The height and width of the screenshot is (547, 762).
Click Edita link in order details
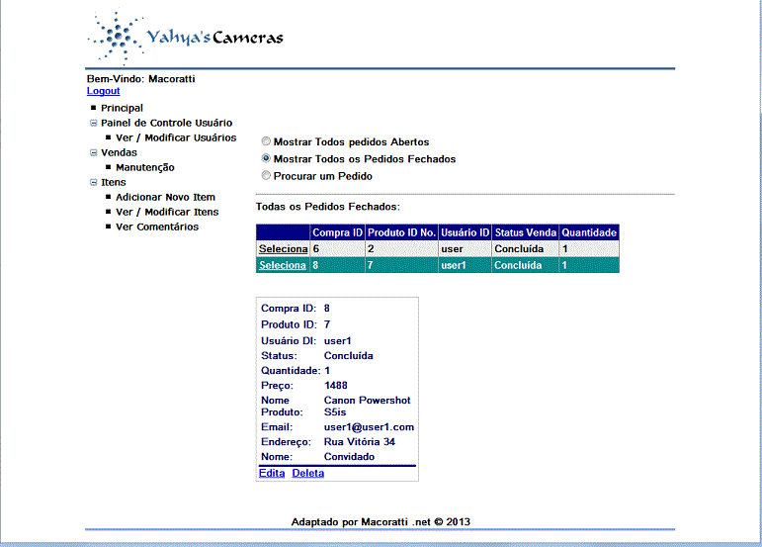(x=271, y=473)
